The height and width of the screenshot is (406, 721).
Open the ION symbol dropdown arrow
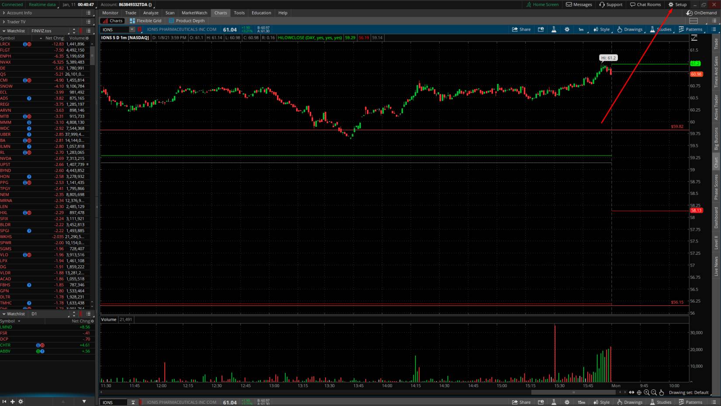pos(132,29)
